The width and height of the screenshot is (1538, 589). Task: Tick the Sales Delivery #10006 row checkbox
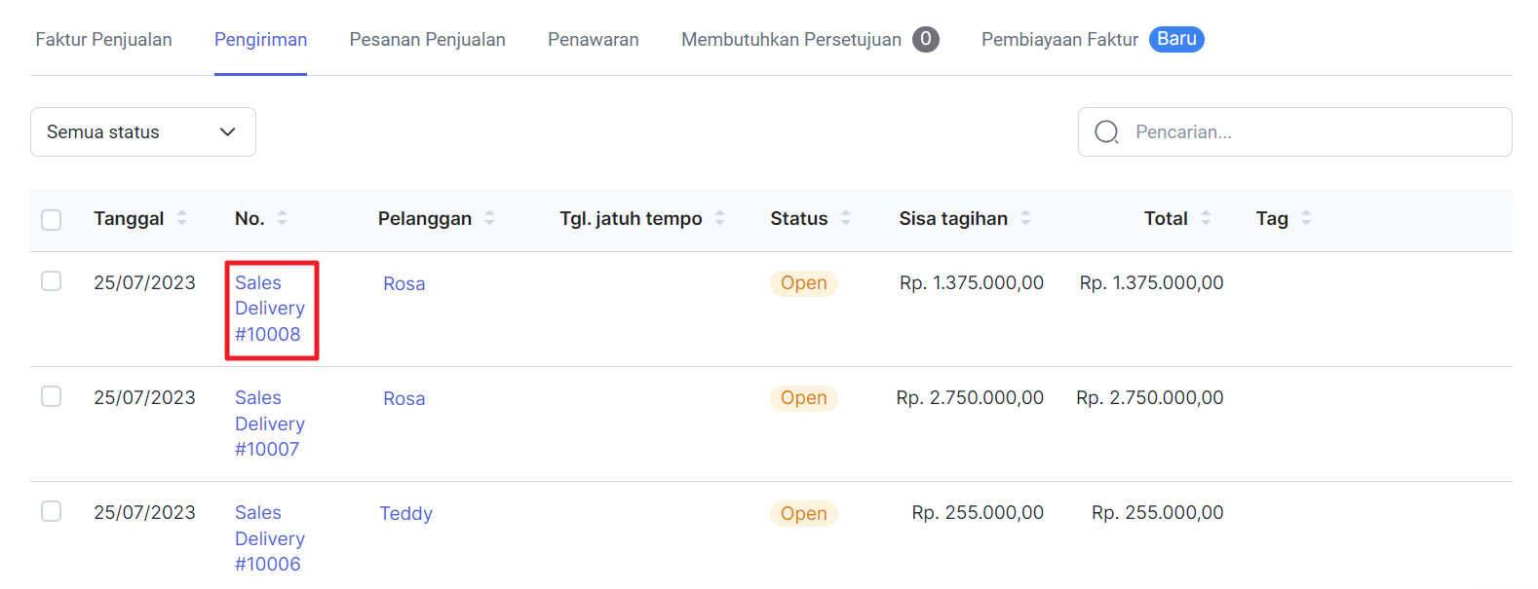point(52,511)
